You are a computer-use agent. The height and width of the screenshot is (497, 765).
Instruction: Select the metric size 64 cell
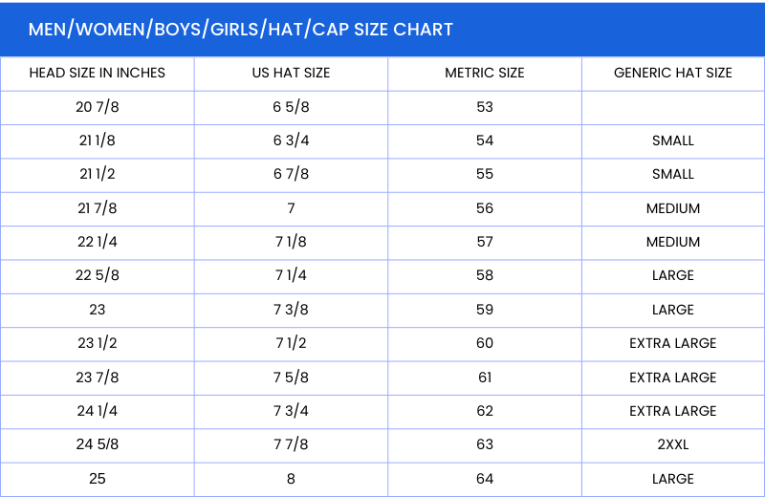pyautogui.click(x=485, y=479)
